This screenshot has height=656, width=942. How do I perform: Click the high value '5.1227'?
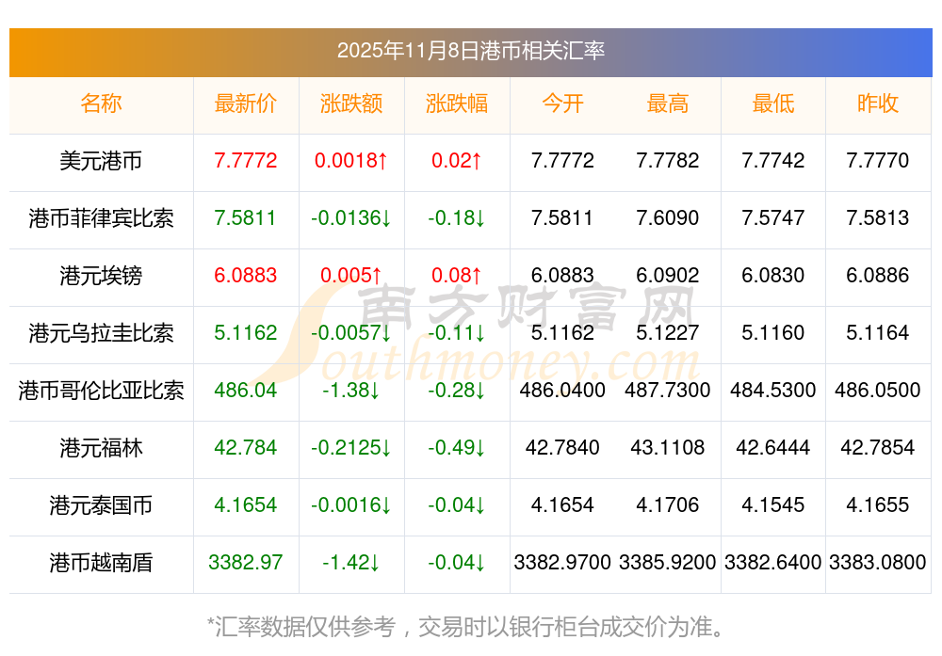[668, 332]
